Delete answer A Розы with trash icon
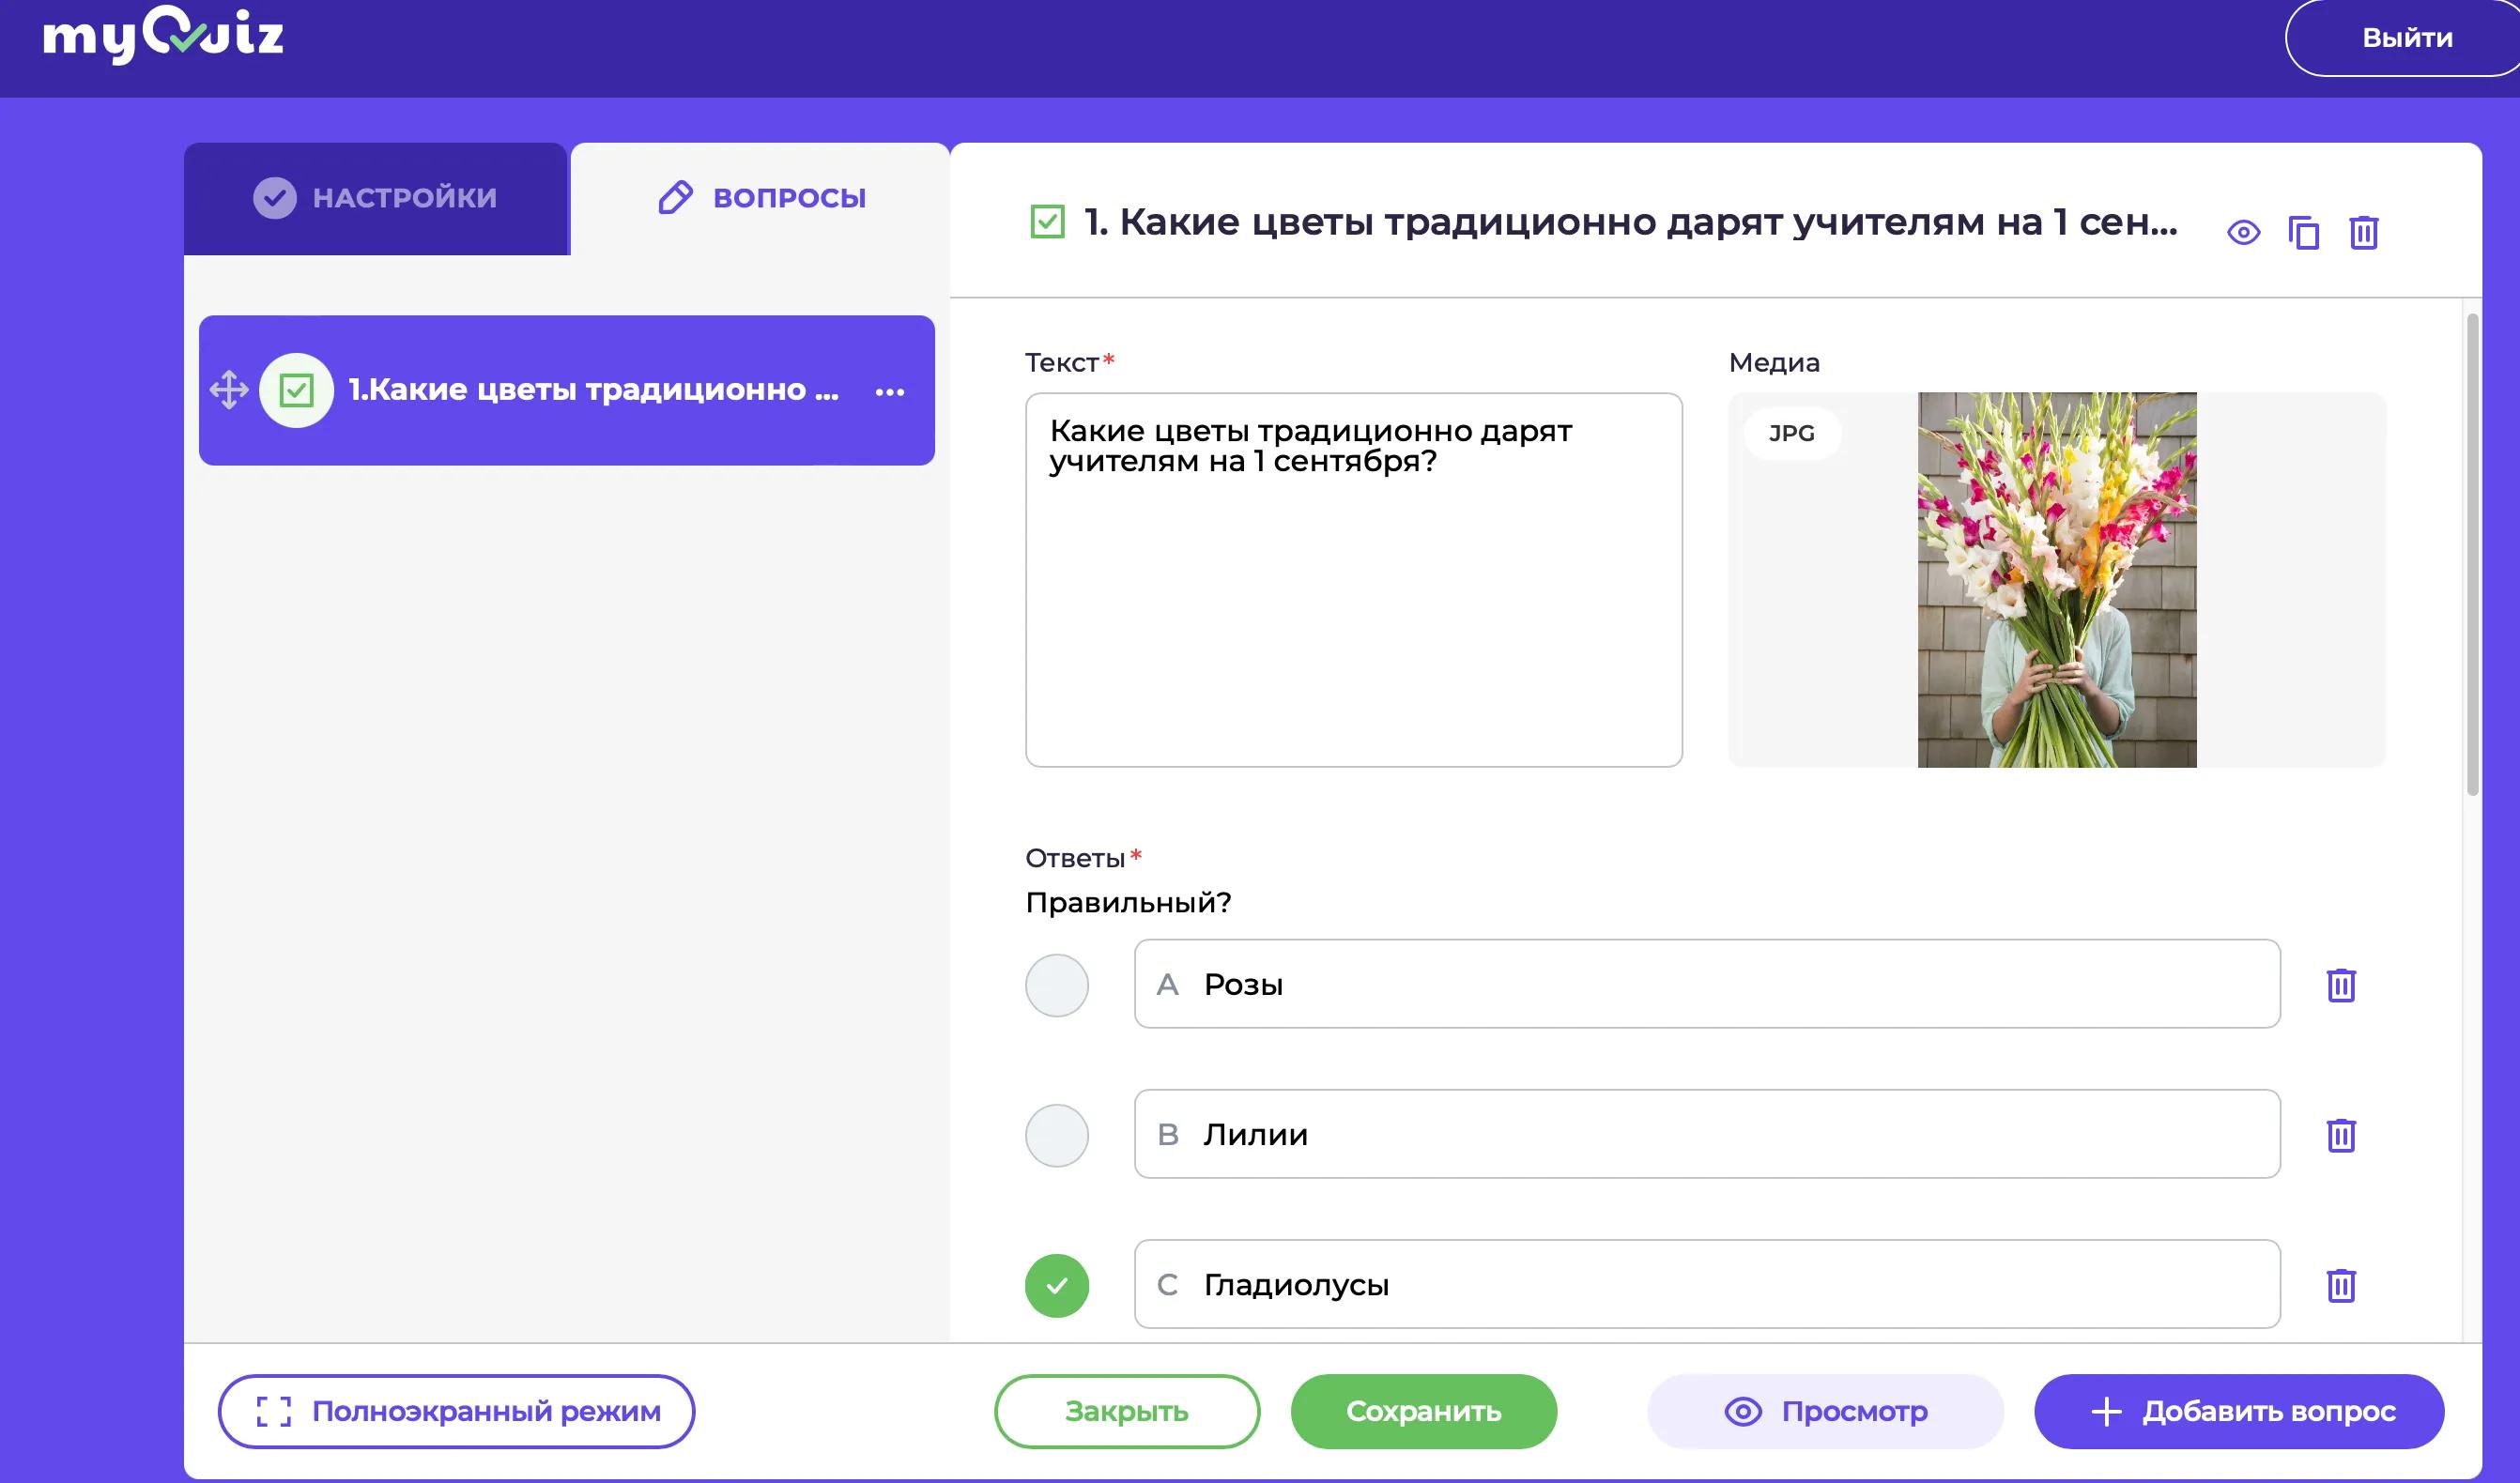The image size is (2520, 1483). click(x=2340, y=985)
